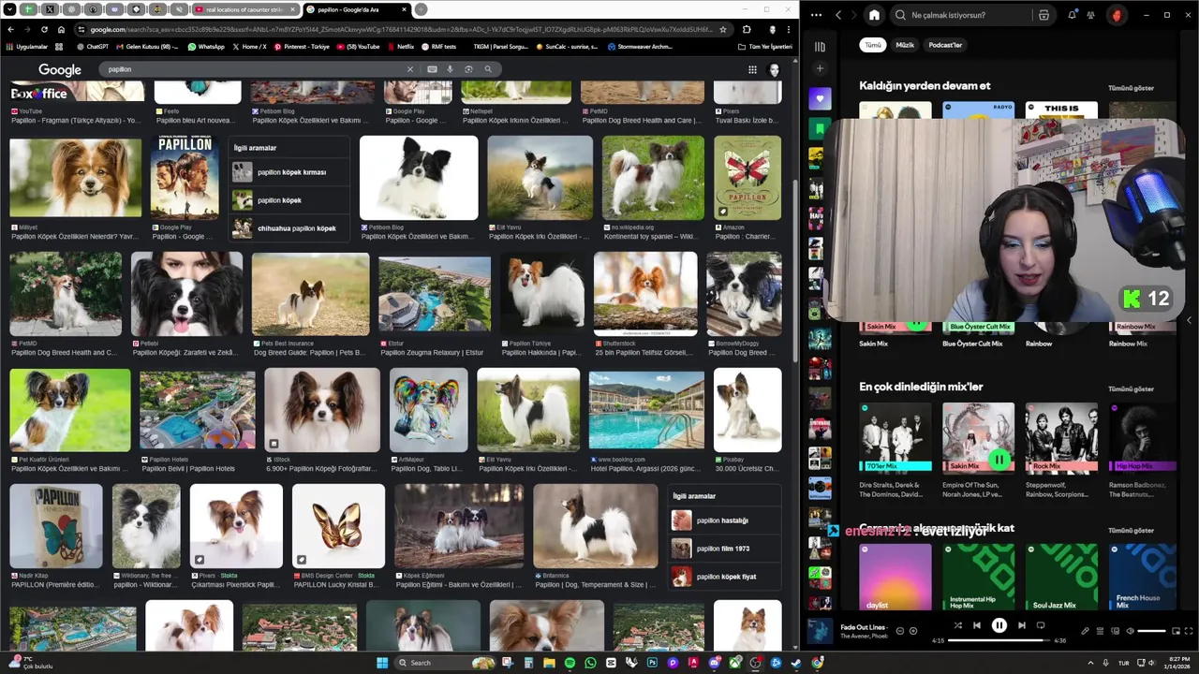Pause playback in the Spotify player bar

pos(999,625)
